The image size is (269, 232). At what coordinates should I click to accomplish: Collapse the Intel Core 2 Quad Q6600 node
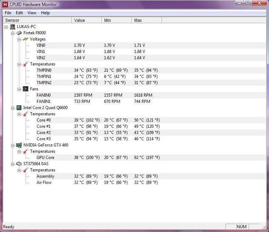12,108
